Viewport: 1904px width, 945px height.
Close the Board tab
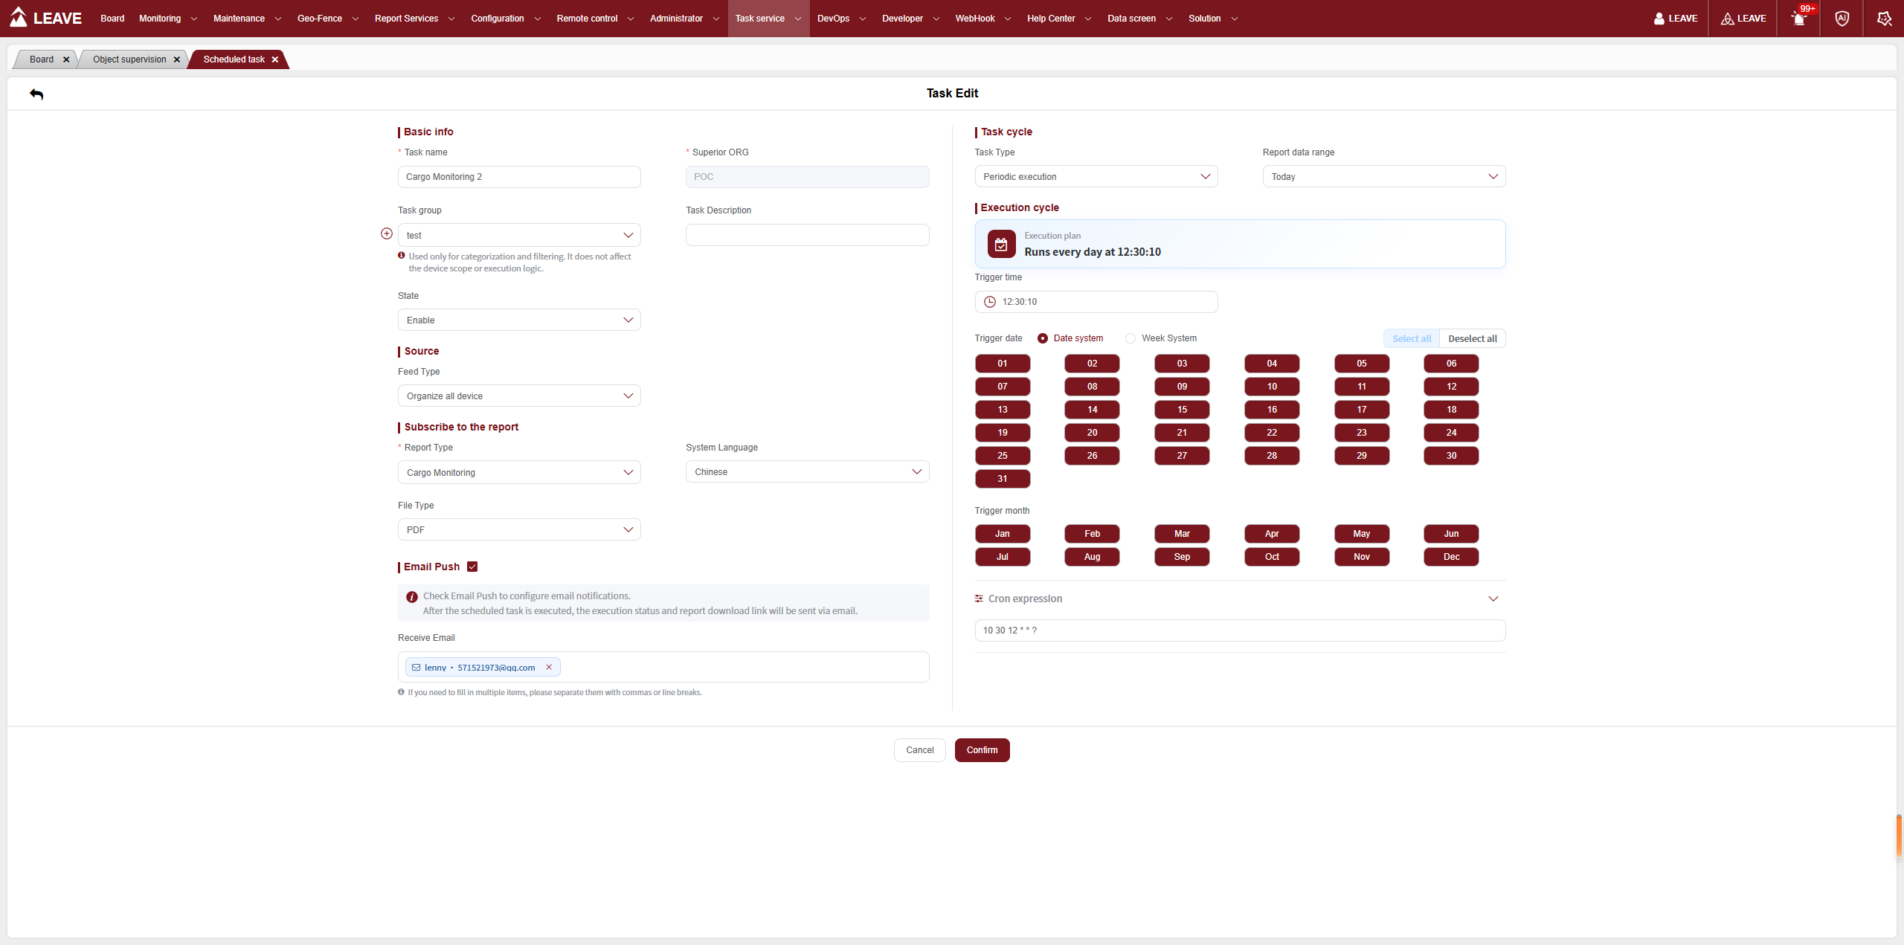tap(66, 59)
